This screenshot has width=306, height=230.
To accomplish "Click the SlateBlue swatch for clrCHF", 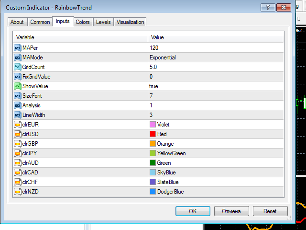I will click(x=153, y=182).
